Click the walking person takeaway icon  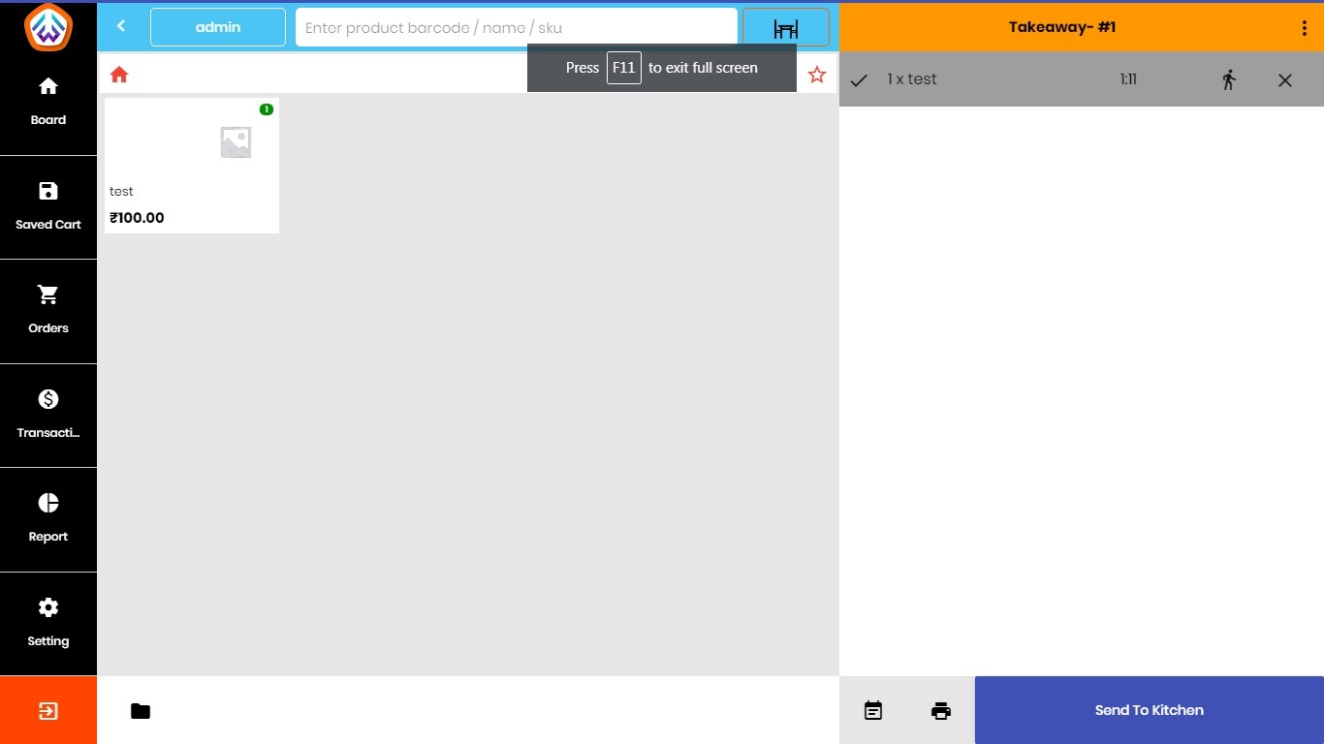pos(1229,80)
